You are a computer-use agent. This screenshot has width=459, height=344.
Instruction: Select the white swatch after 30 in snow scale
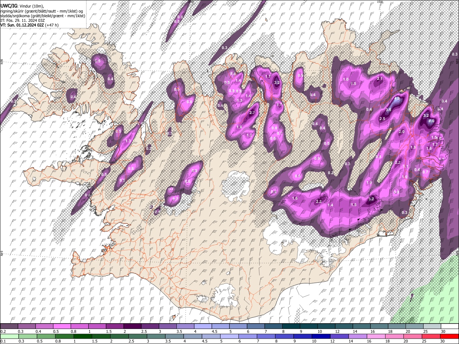pyautogui.click(x=450, y=326)
